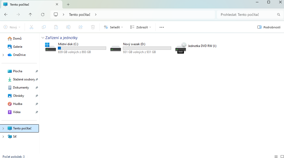Click the Share icon in toolbar

81,27
